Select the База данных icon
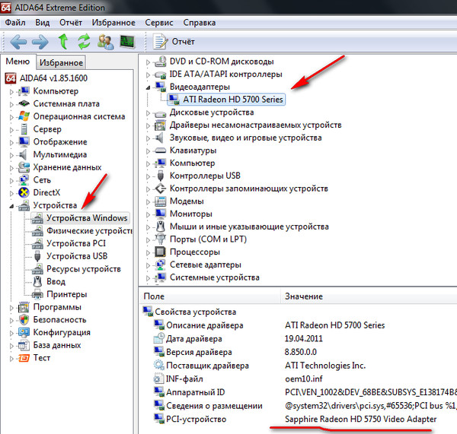This screenshot has width=457, height=434. 24,345
